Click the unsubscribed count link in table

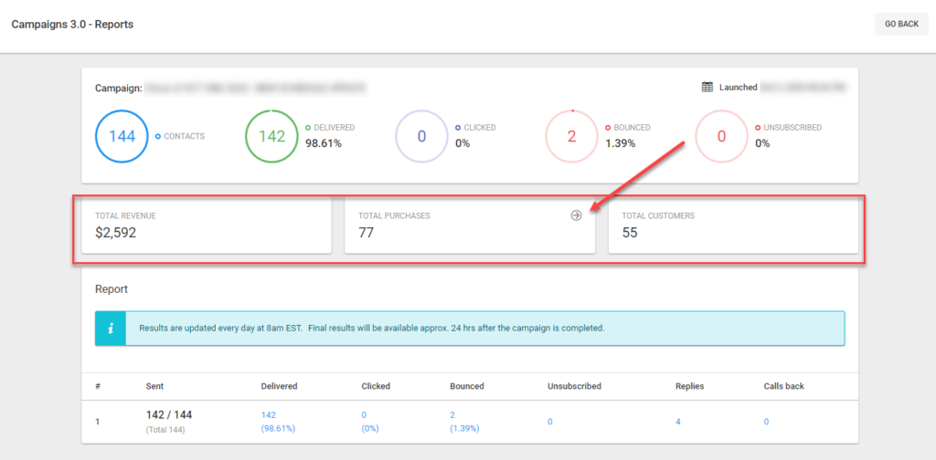coord(549,421)
